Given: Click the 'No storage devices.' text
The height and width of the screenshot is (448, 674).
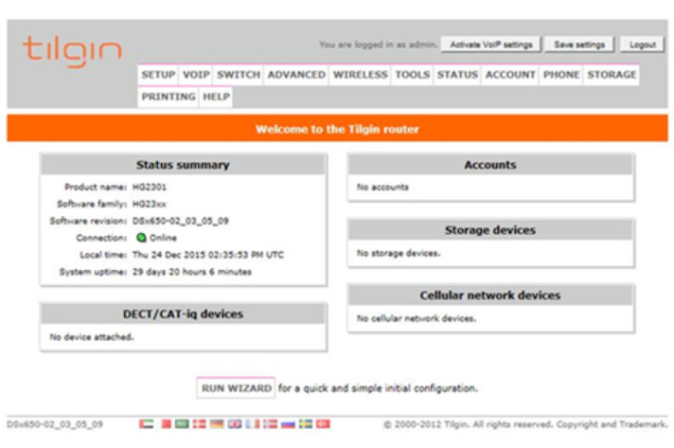Looking at the screenshot, I should pos(399,253).
